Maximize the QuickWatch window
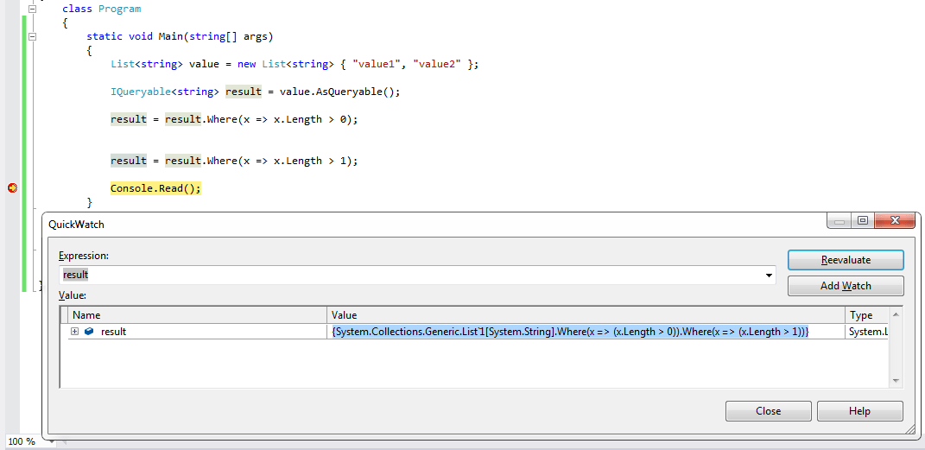925x450 pixels. click(863, 220)
